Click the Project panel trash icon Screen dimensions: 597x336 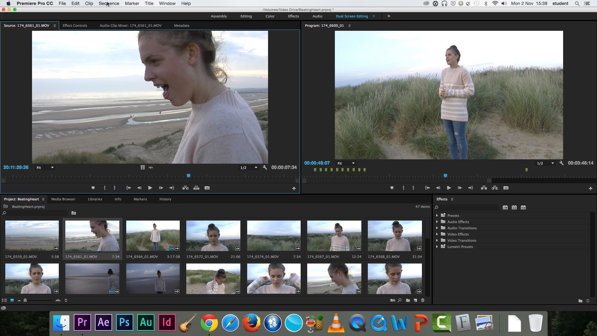423,300
